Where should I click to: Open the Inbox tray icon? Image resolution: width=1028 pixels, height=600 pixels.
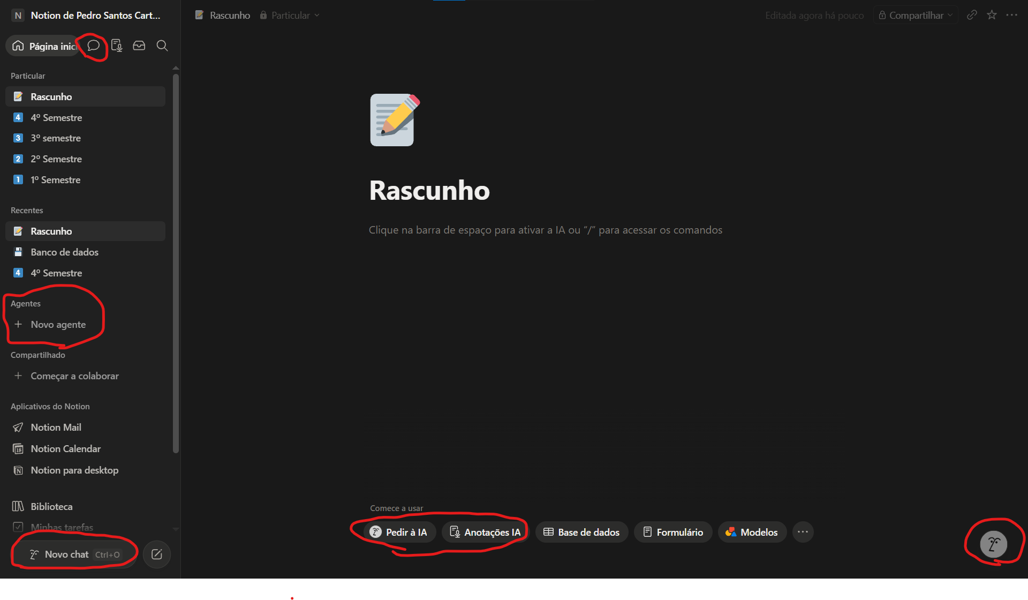pyautogui.click(x=139, y=46)
